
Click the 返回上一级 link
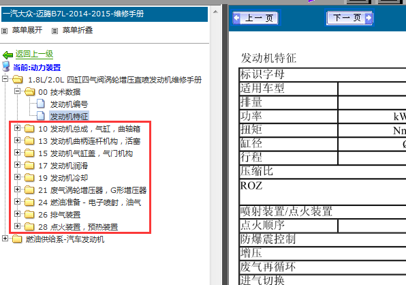(x=34, y=54)
